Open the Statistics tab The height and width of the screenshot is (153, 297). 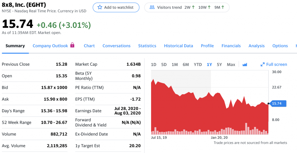click(147, 46)
